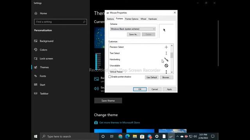Click the Browse button
The image size is (250, 140).
166,77
